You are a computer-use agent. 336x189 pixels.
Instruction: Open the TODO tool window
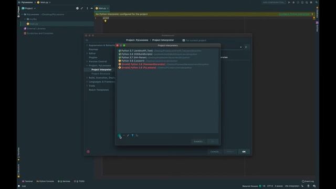[79, 181]
